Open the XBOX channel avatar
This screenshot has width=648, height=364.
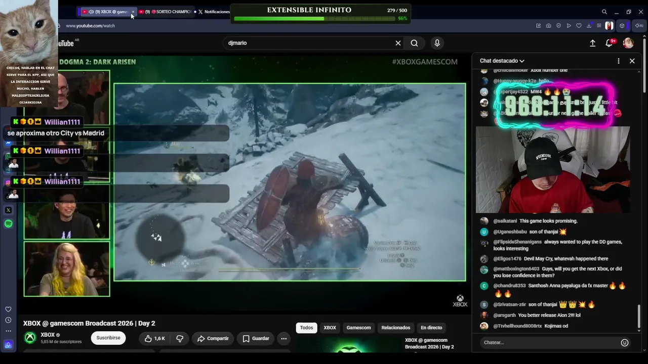click(x=30, y=338)
